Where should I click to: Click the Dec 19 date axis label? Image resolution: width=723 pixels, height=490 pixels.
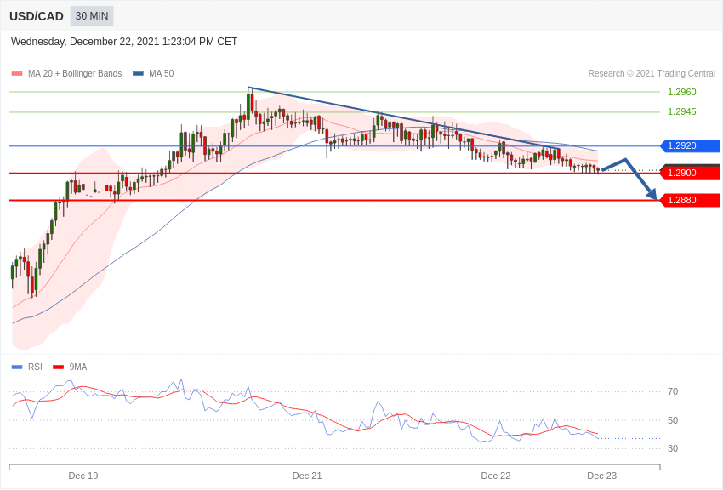(83, 476)
